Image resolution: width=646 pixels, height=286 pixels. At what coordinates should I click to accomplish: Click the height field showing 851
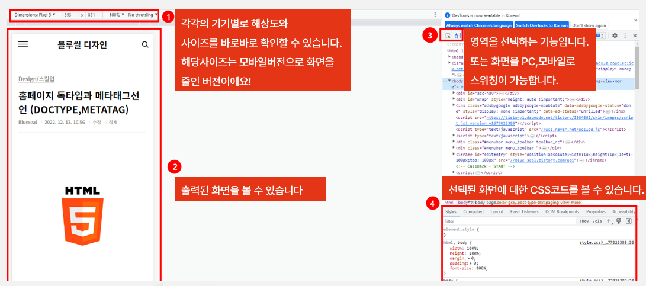pos(94,15)
